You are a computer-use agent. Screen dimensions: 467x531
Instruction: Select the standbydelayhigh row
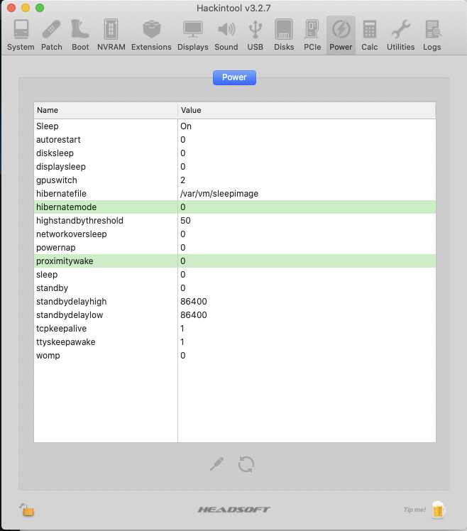coord(235,302)
